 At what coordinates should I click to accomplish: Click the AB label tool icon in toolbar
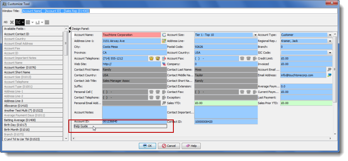pyautogui.click(x=6, y=22)
